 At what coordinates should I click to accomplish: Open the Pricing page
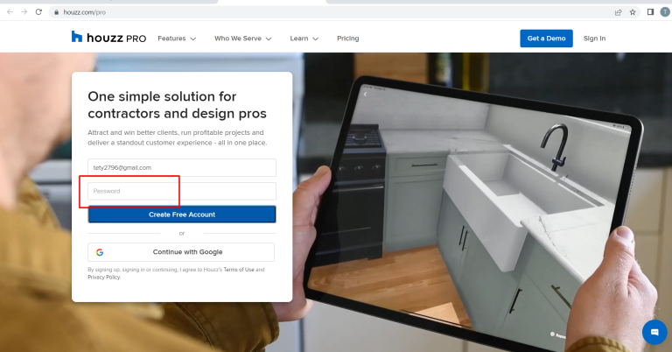[347, 39]
